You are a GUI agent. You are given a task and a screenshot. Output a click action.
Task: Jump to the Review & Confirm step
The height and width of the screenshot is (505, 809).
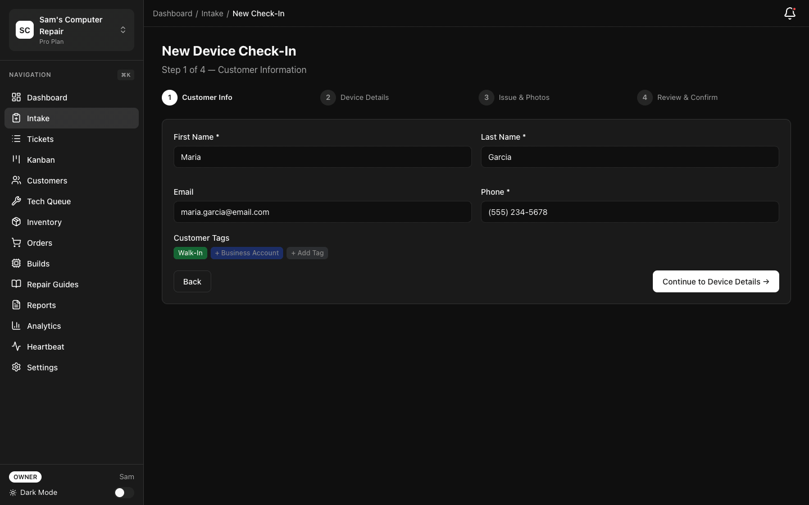tap(677, 98)
